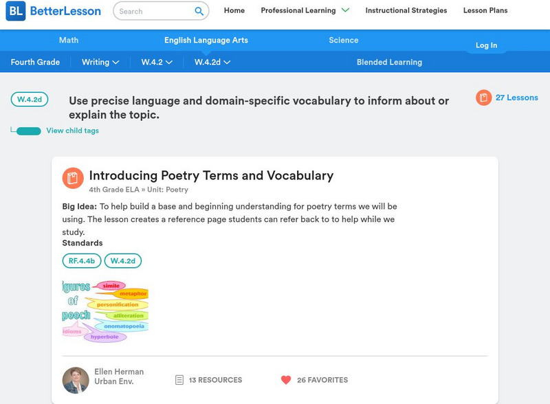Click the resources document icon
Image resolution: width=550 pixels, height=404 pixels.
click(179, 380)
